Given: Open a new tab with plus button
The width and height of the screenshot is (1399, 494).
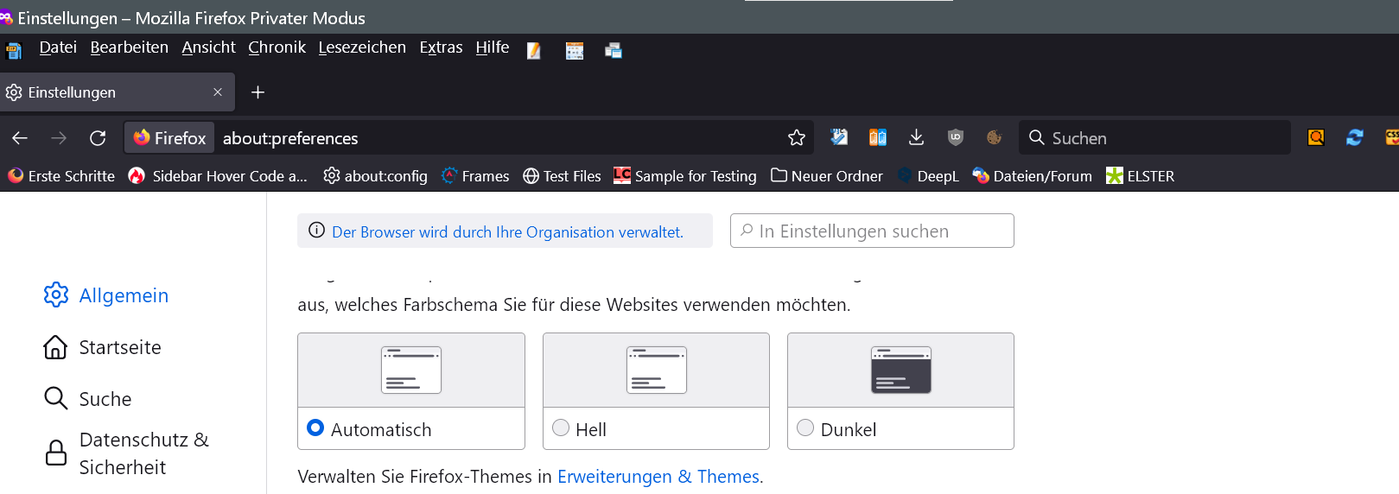Looking at the screenshot, I should (x=258, y=92).
